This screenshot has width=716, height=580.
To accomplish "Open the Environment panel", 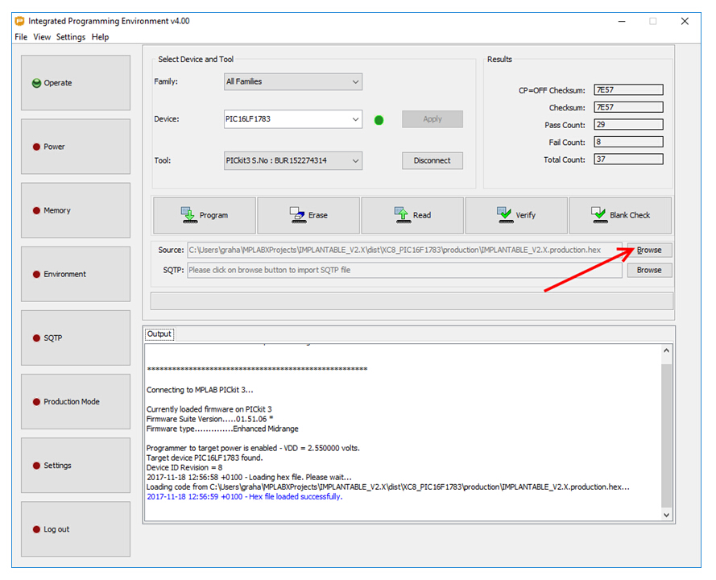I will pyautogui.click(x=75, y=274).
